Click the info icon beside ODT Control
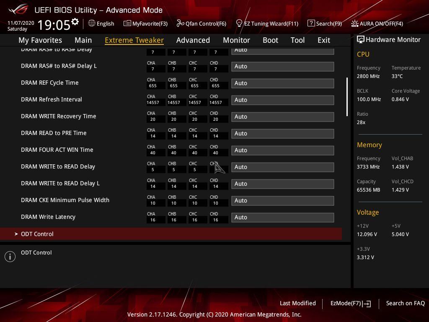Screen dimensions: 429x322 point(10,257)
